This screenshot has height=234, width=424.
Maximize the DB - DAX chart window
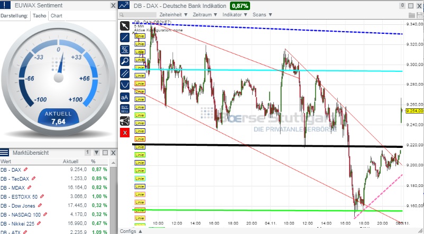click(x=411, y=6)
